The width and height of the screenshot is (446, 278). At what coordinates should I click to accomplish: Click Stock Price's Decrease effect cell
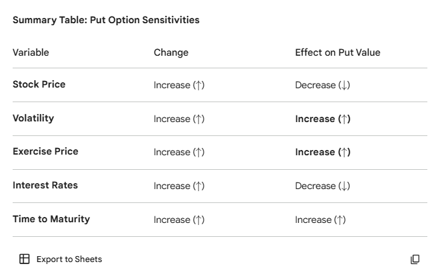pyautogui.click(x=322, y=85)
